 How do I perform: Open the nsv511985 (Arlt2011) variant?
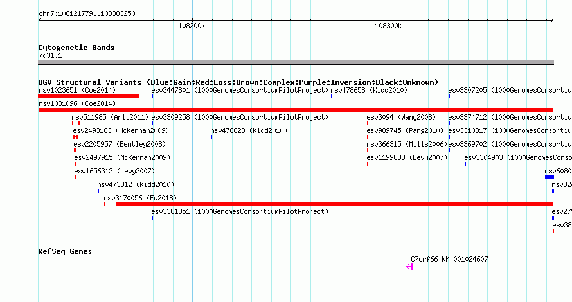click(x=110, y=117)
